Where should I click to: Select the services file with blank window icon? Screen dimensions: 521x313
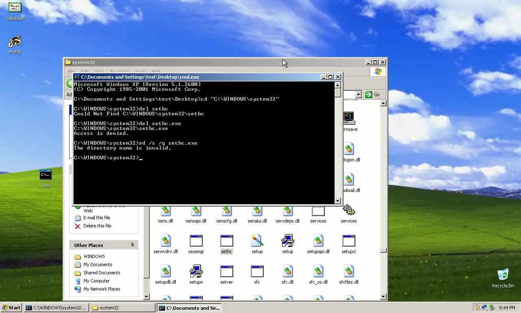(318, 215)
